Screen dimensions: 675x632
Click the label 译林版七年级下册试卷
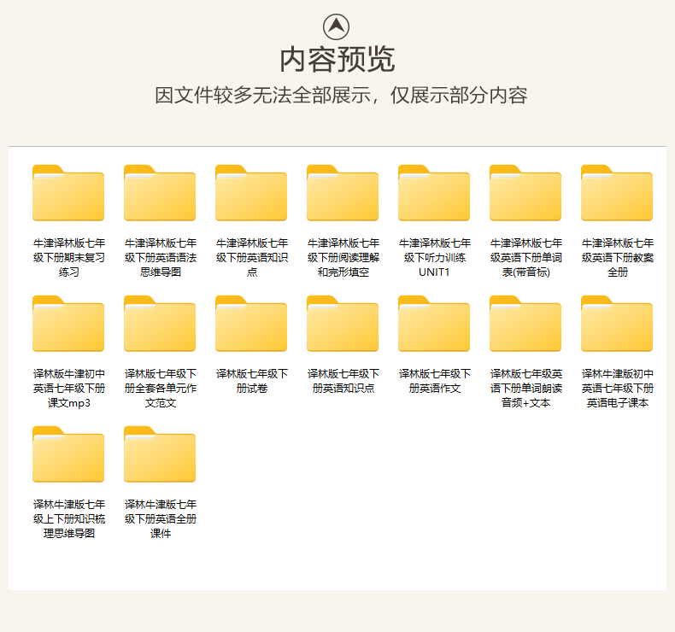coord(252,381)
